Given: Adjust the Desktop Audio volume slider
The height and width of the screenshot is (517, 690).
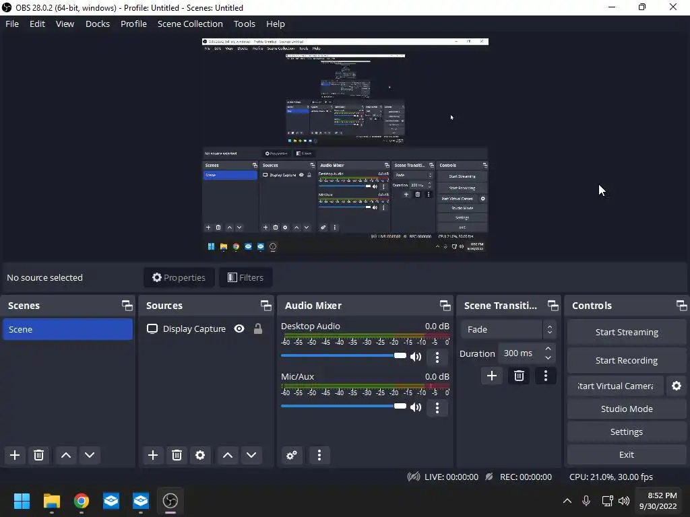Looking at the screenshot, I should click(344, 355).
